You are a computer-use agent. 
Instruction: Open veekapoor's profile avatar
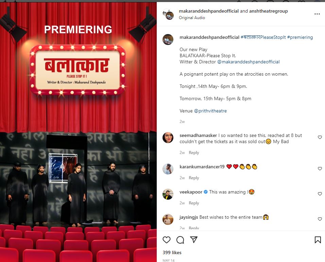pos(168,194)
